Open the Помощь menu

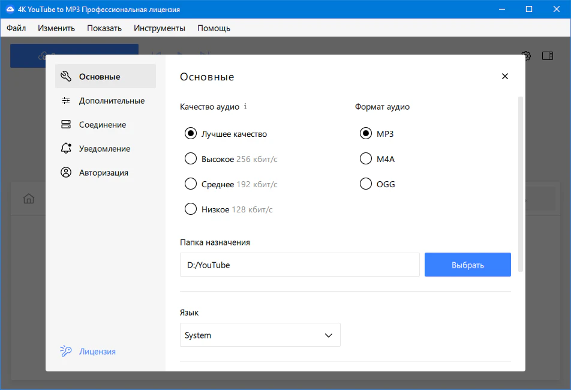coord(214,28)
